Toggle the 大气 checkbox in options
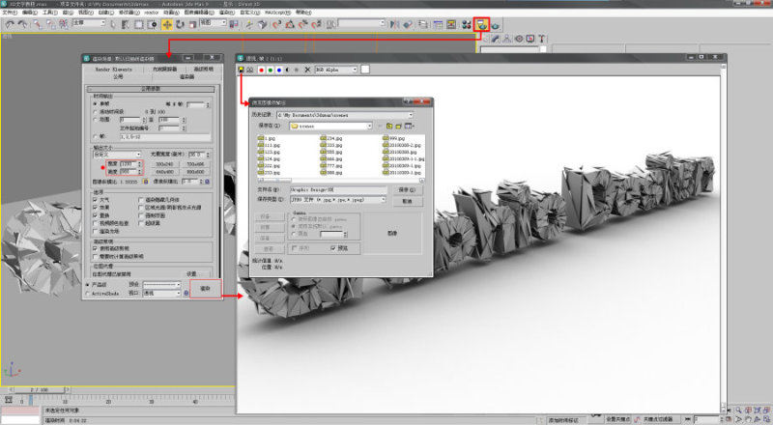Image resolution: width=773 pixels, height=425 pixels. (x=95, y=200)
